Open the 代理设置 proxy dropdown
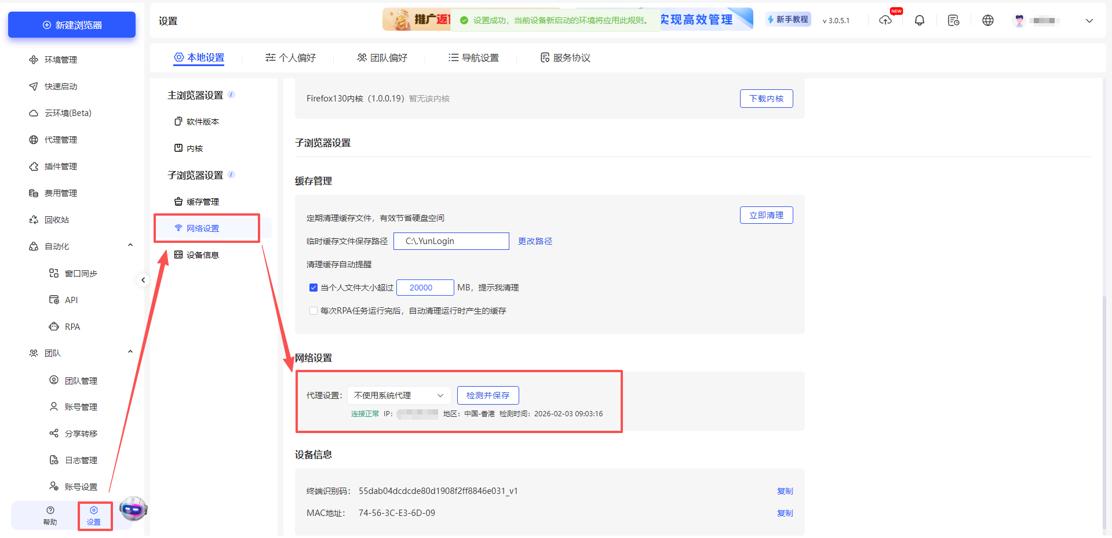1112x538 pixels. point(399,395)
